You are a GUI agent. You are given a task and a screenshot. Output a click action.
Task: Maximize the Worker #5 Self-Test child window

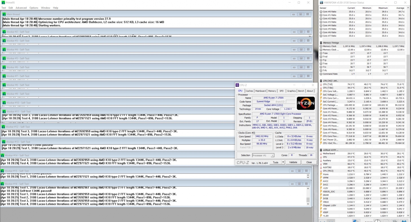pyautogui.click(x=301, y=58)
